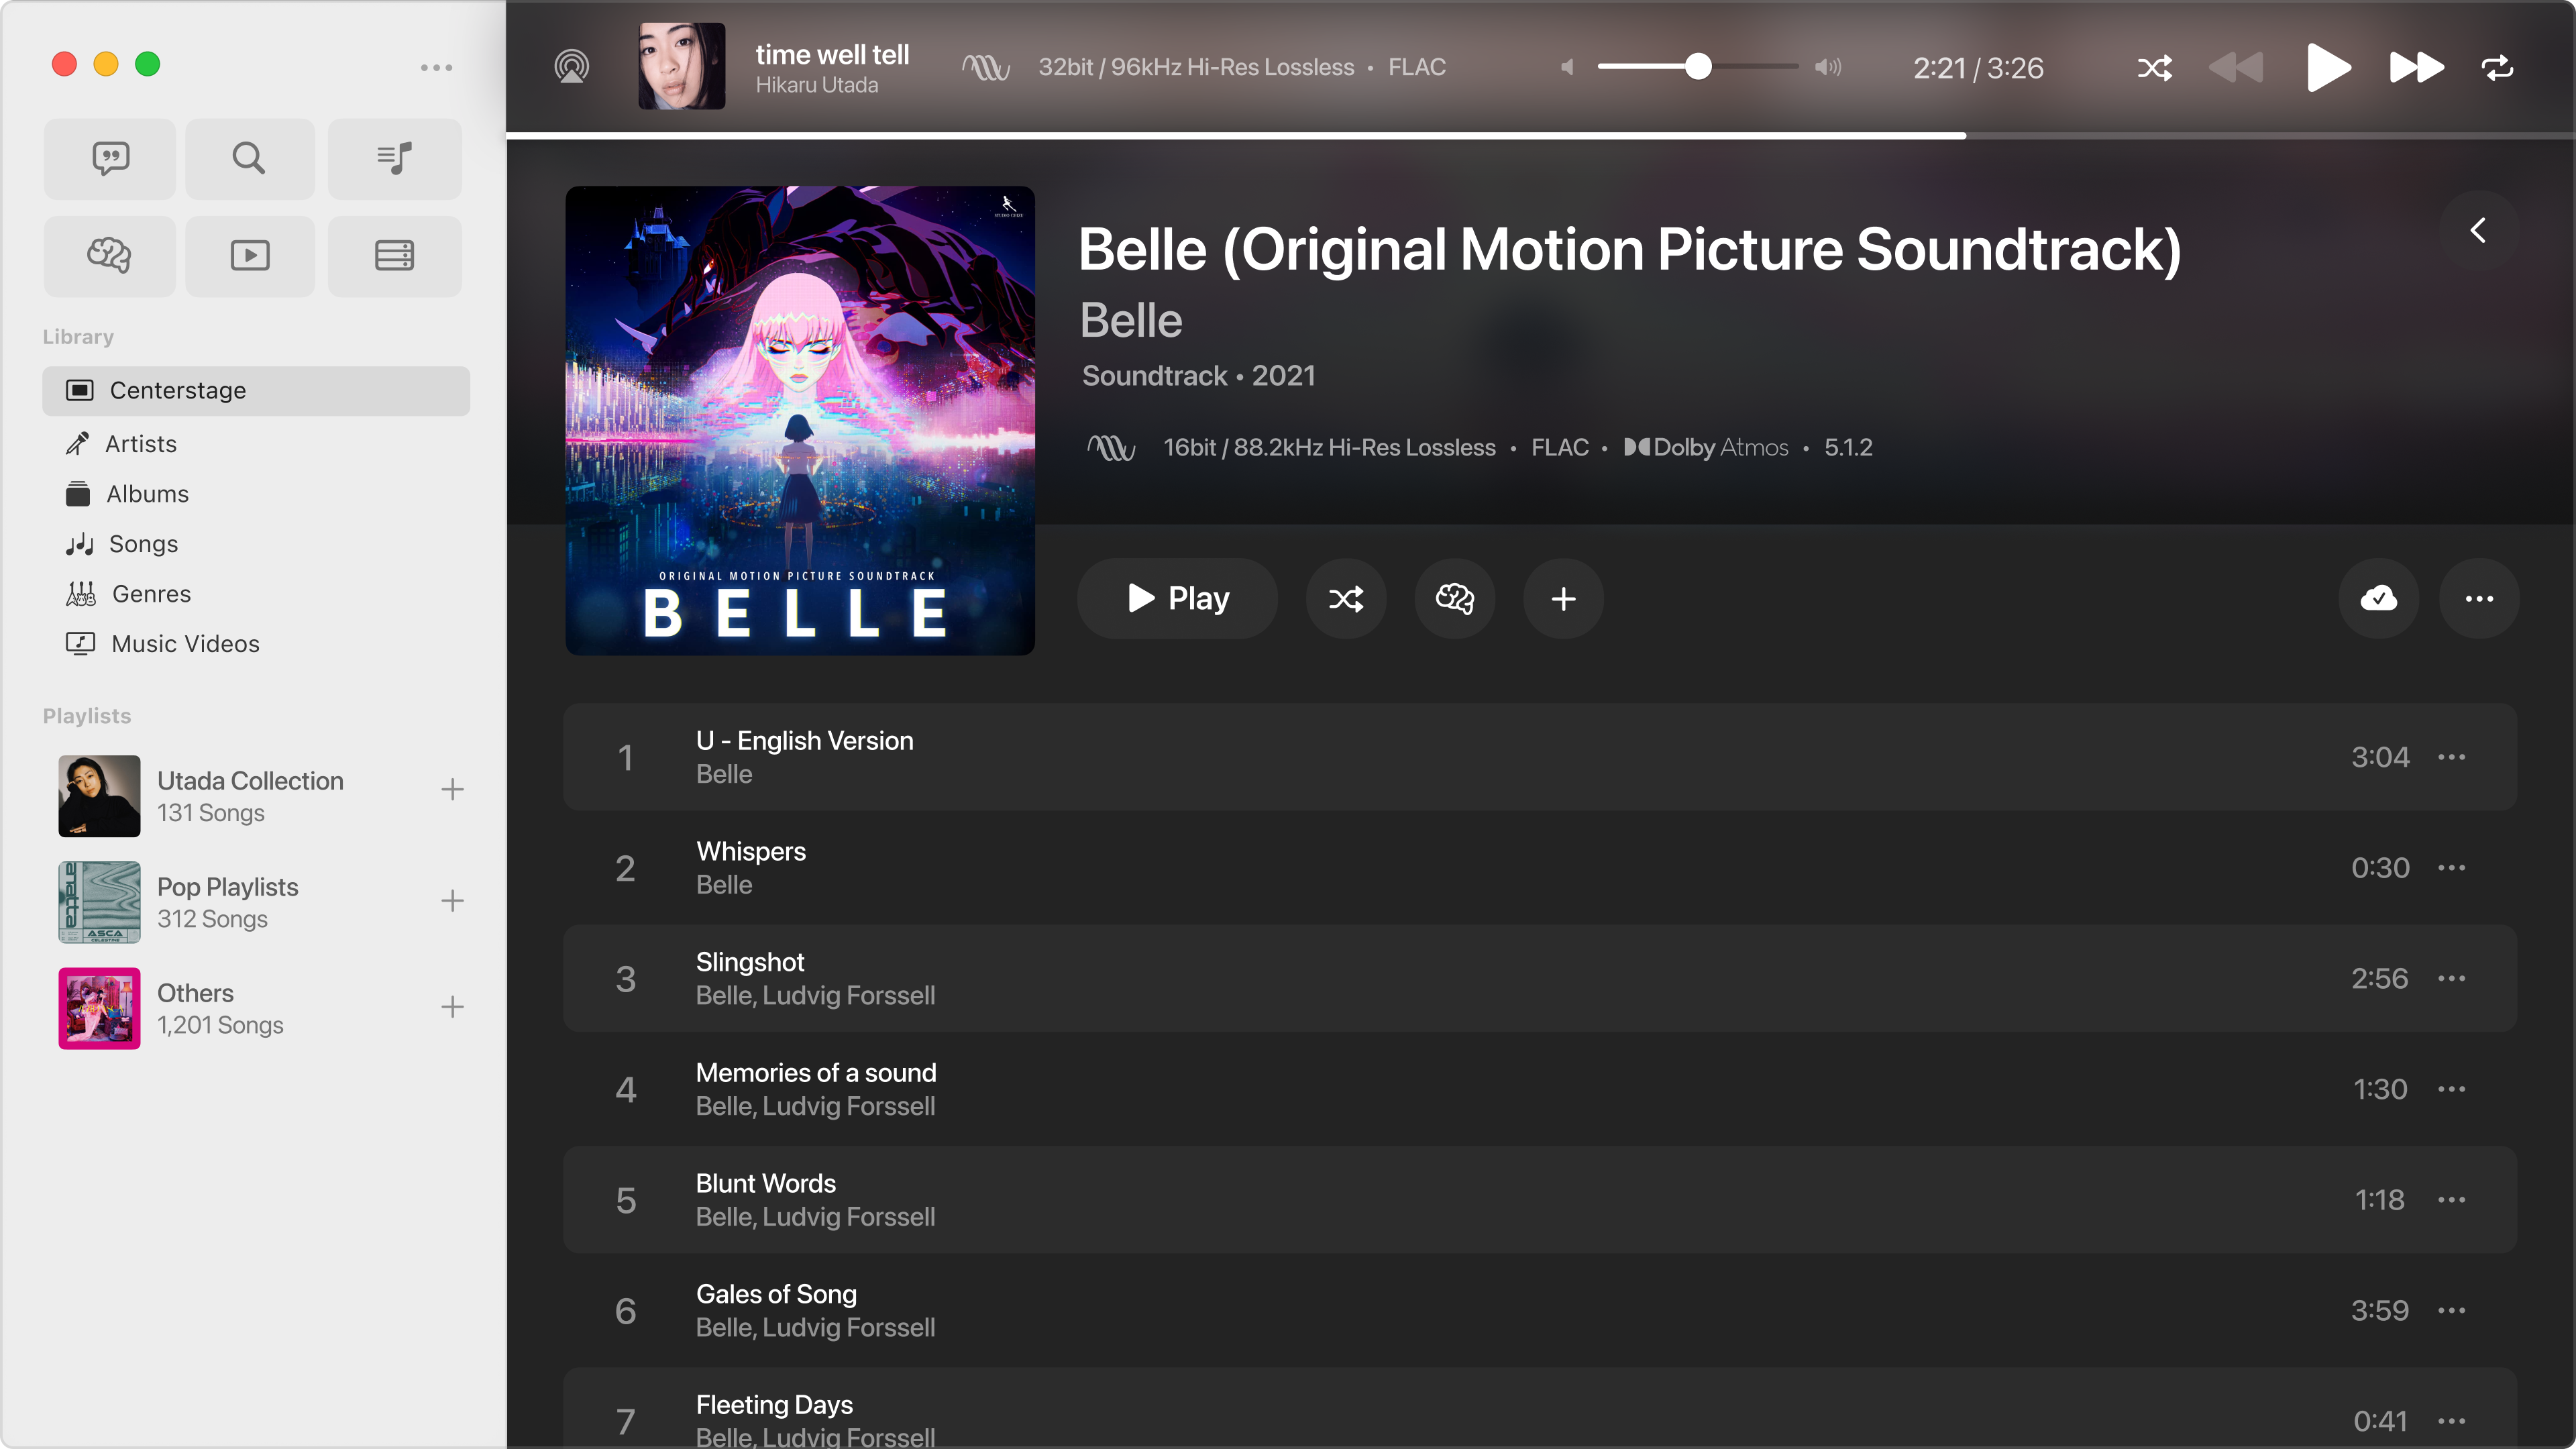The image size is (2576, 1449).
Task: Adjust the volume slider in the player
Action: coord(1698,67)
